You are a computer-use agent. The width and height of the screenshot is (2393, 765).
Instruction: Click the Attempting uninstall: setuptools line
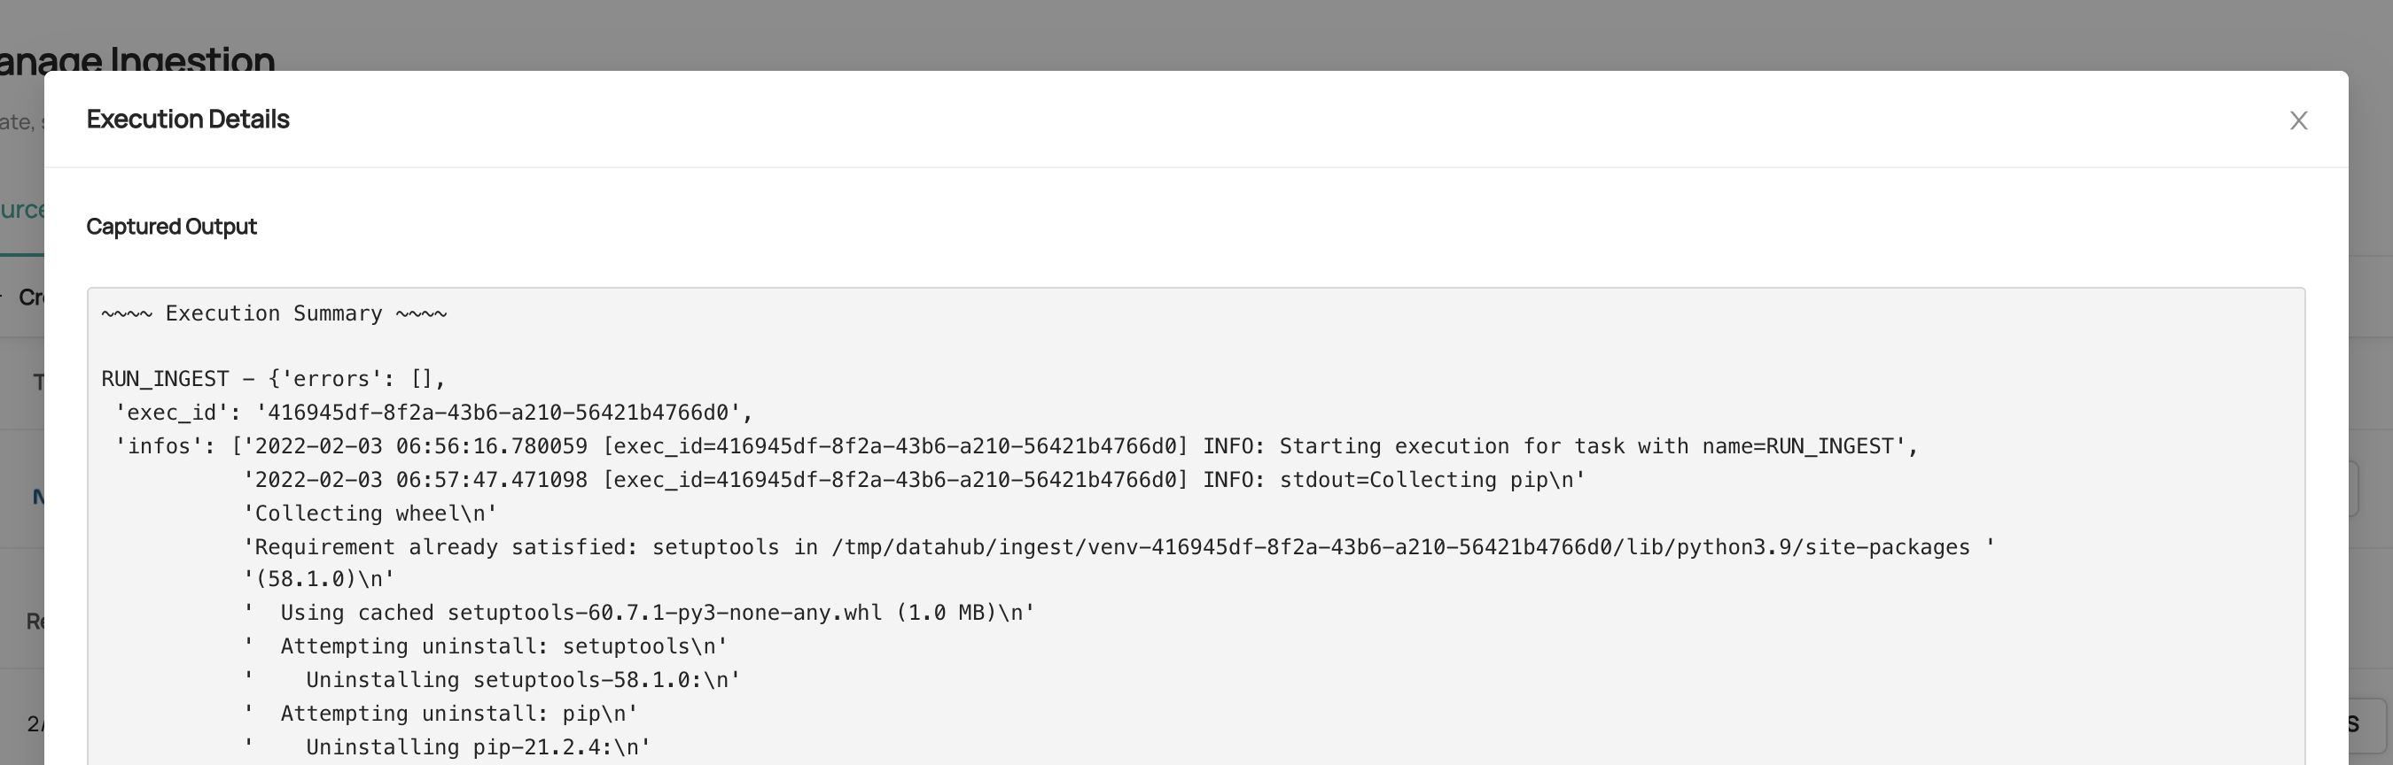(485, 646)
